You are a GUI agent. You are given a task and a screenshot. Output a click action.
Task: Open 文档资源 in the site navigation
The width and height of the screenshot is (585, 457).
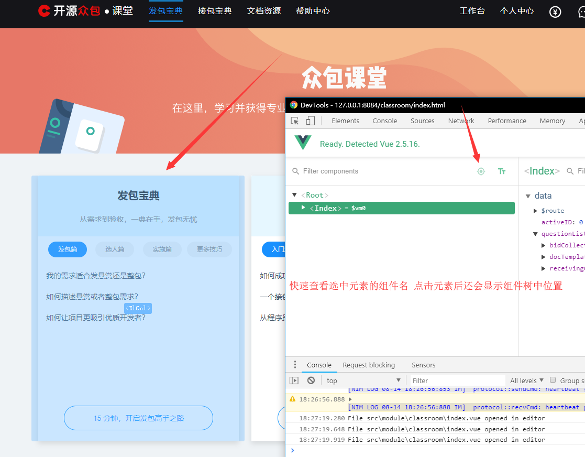coord(264,11)
